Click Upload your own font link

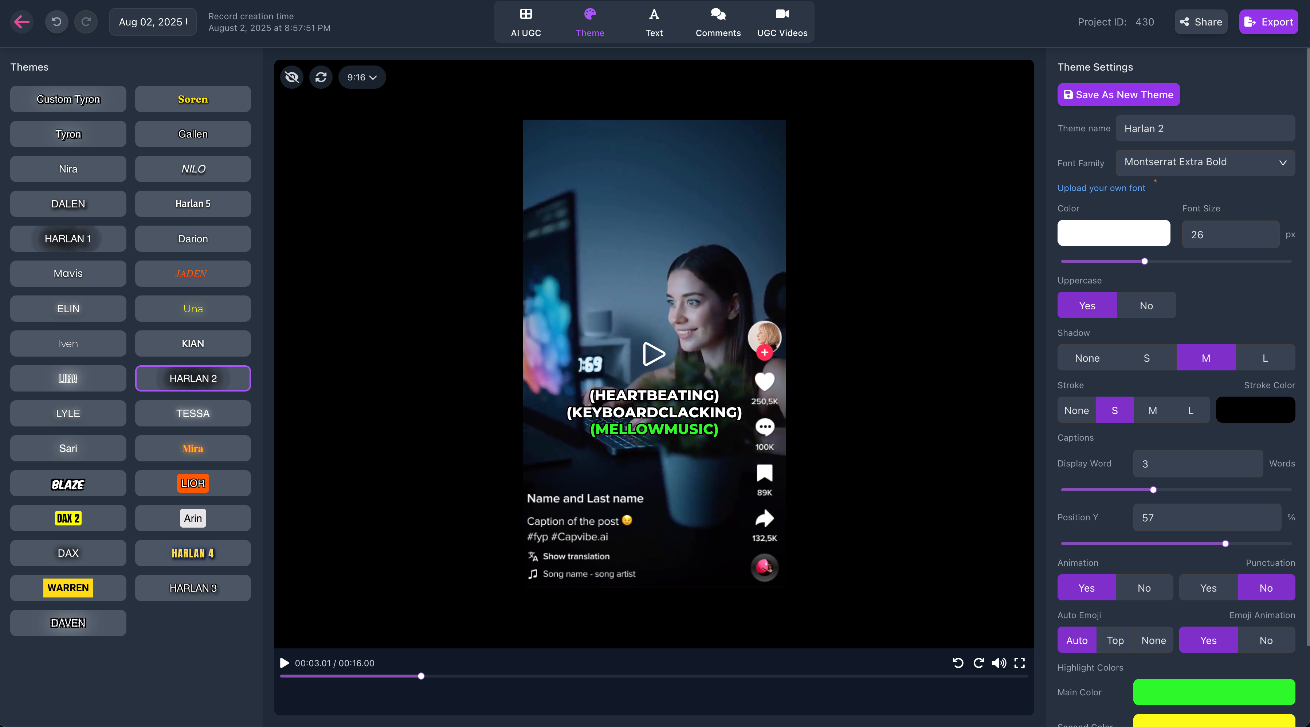click(x=1101, y=188)
